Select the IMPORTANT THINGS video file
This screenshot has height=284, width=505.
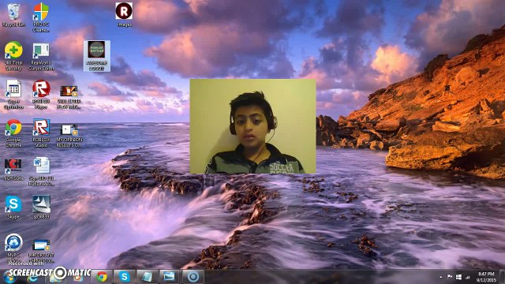point(41,251)
